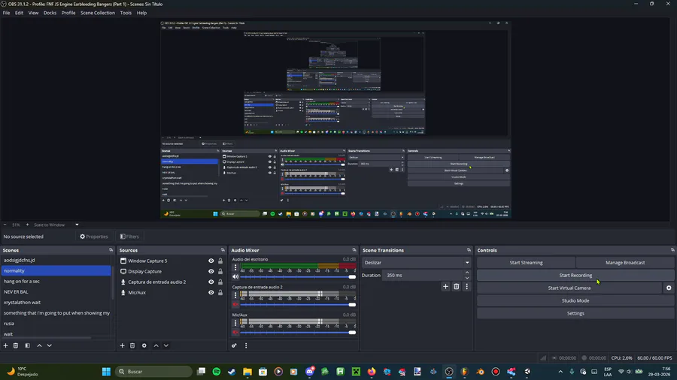Move source up with Sources up arrow
The height and width of the screenshot is (380, 677).
[x=156, y=345]
